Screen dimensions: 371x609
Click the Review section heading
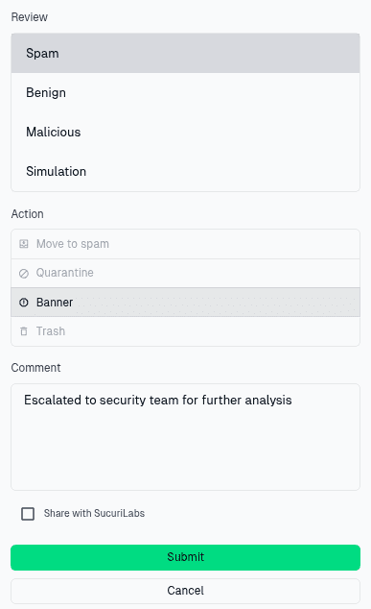[x=29, y=17]
